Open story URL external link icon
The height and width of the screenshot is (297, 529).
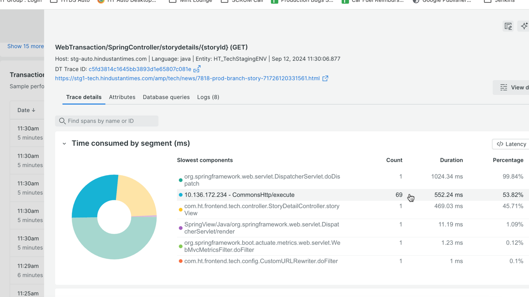(325, 78)
